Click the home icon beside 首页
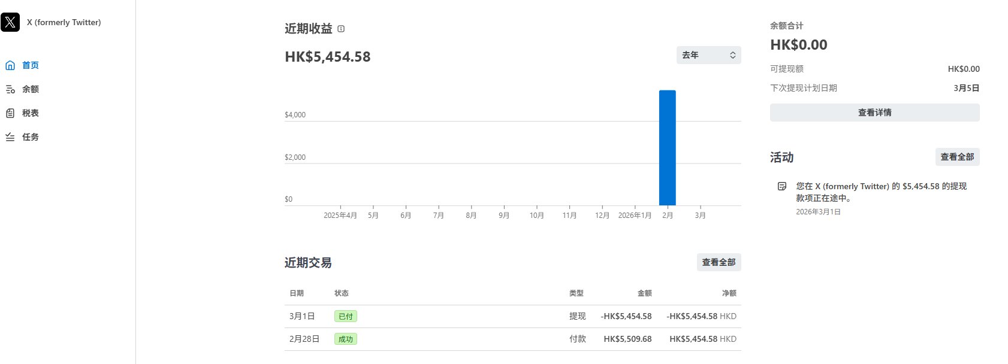Screen dimensions: 1008x364 [10, 65]
